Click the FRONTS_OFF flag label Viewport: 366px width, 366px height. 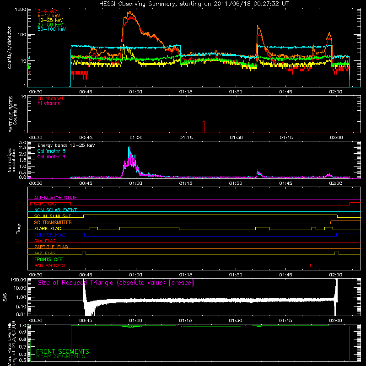pos(48,259)
